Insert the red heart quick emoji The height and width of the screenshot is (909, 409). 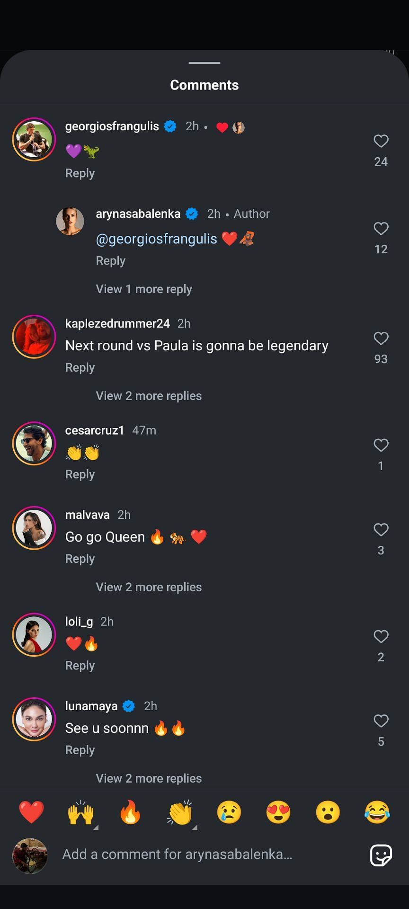(x=31, y=812)
